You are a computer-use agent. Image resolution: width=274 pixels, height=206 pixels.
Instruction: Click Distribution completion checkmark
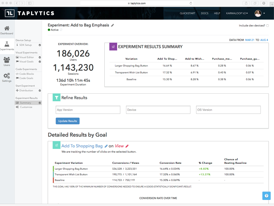(40, 91)
